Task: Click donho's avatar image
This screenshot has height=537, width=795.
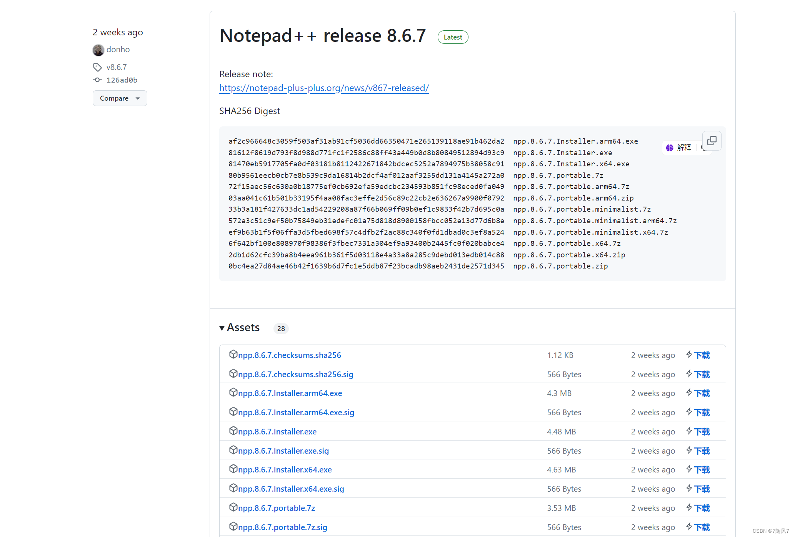Action: point(98,50)
